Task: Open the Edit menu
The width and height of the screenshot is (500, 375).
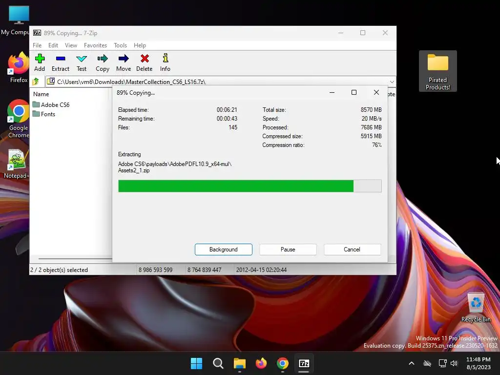Action: 53,45
